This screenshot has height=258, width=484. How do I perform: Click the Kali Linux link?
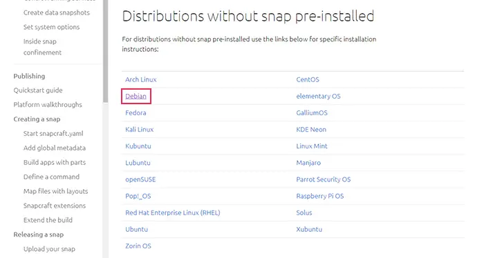(x=139, y=129)
